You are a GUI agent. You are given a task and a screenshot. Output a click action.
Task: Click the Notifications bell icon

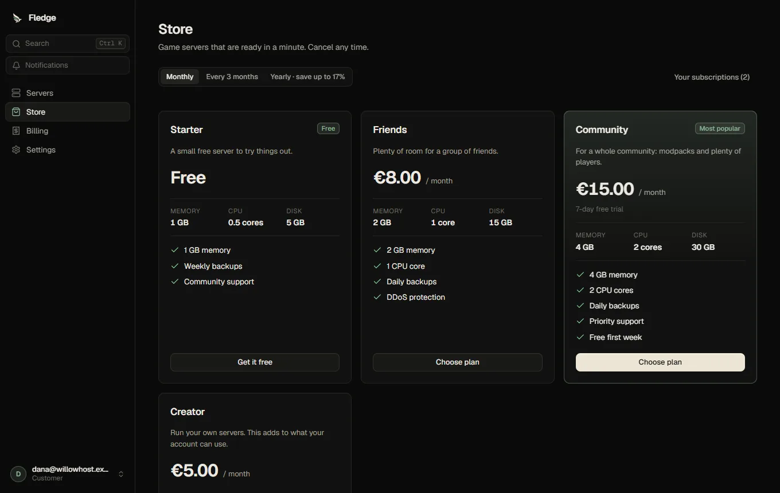[16, 65]
